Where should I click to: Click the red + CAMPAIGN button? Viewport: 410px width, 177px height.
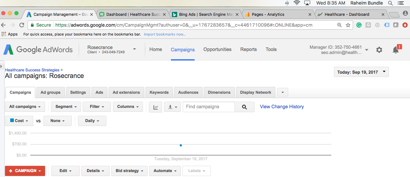pyautogui.click(x=25, y=171)
